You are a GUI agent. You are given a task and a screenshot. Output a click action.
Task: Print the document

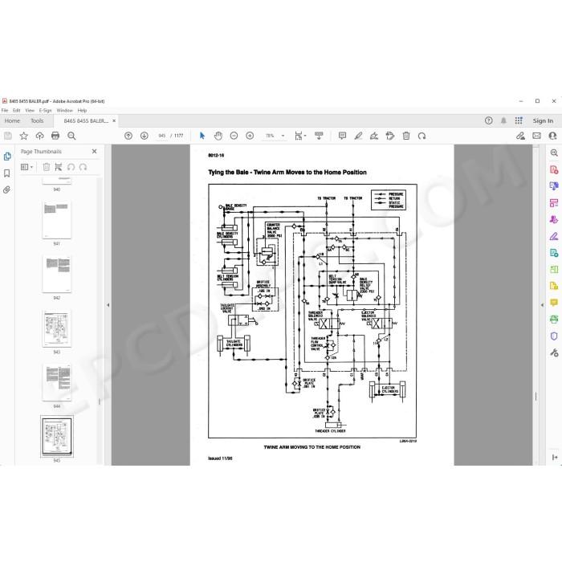tap(55, 136)
